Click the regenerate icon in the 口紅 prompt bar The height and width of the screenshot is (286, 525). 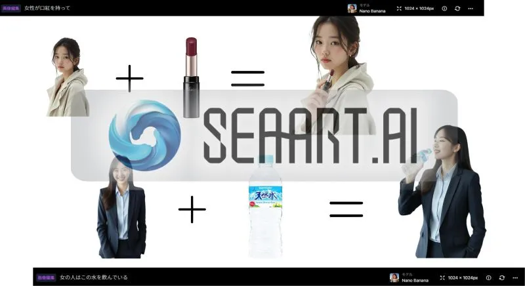457,9
